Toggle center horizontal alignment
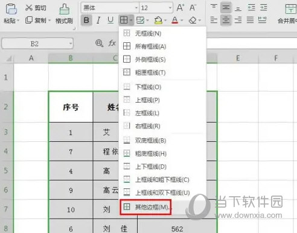297x233 pixels. point(226,20)
